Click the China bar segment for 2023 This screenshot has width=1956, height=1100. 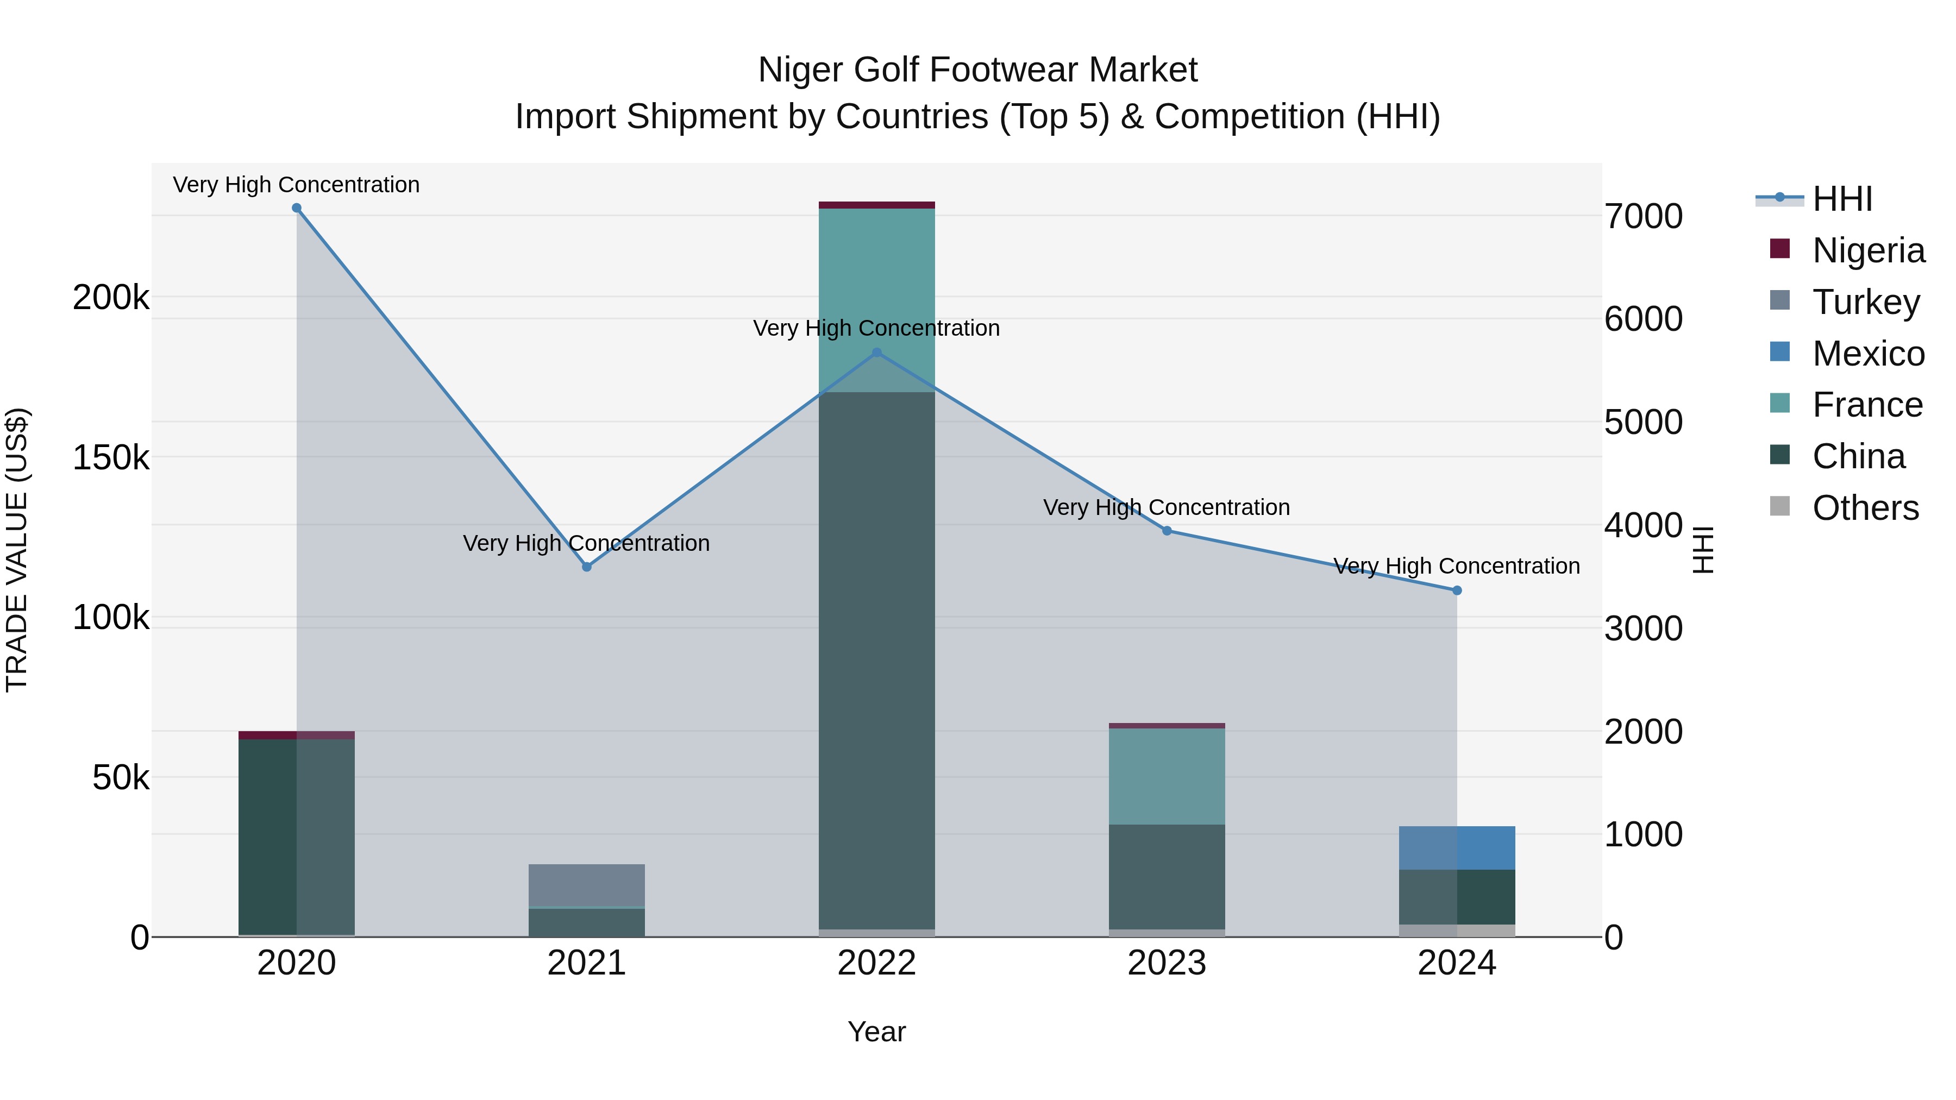tap(1167, 877)
